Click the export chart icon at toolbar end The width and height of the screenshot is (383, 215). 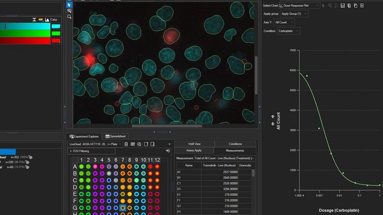click(x=362, y=5)
